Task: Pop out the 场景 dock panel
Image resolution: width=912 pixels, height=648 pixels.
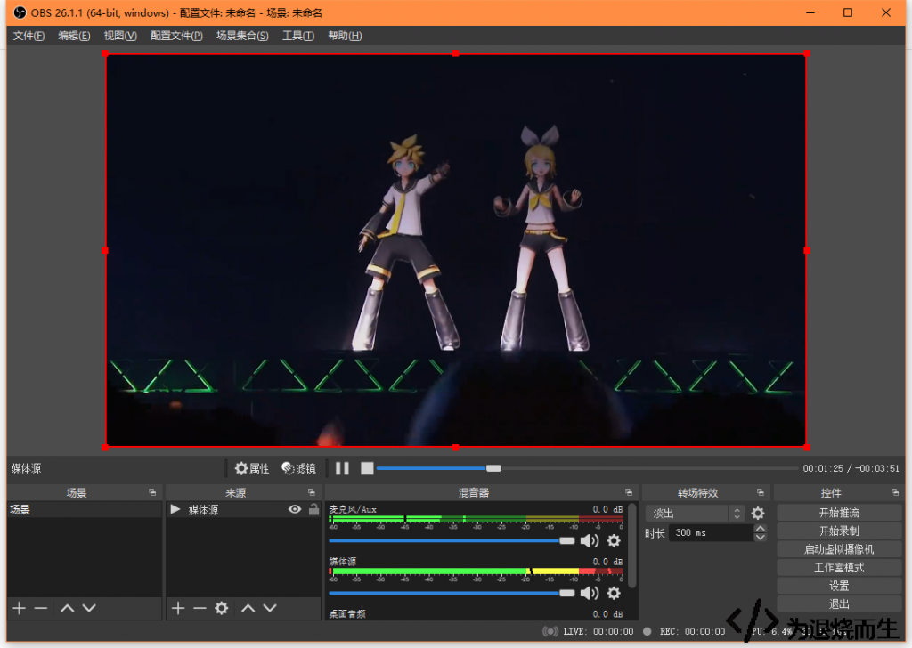Action: 152,492
